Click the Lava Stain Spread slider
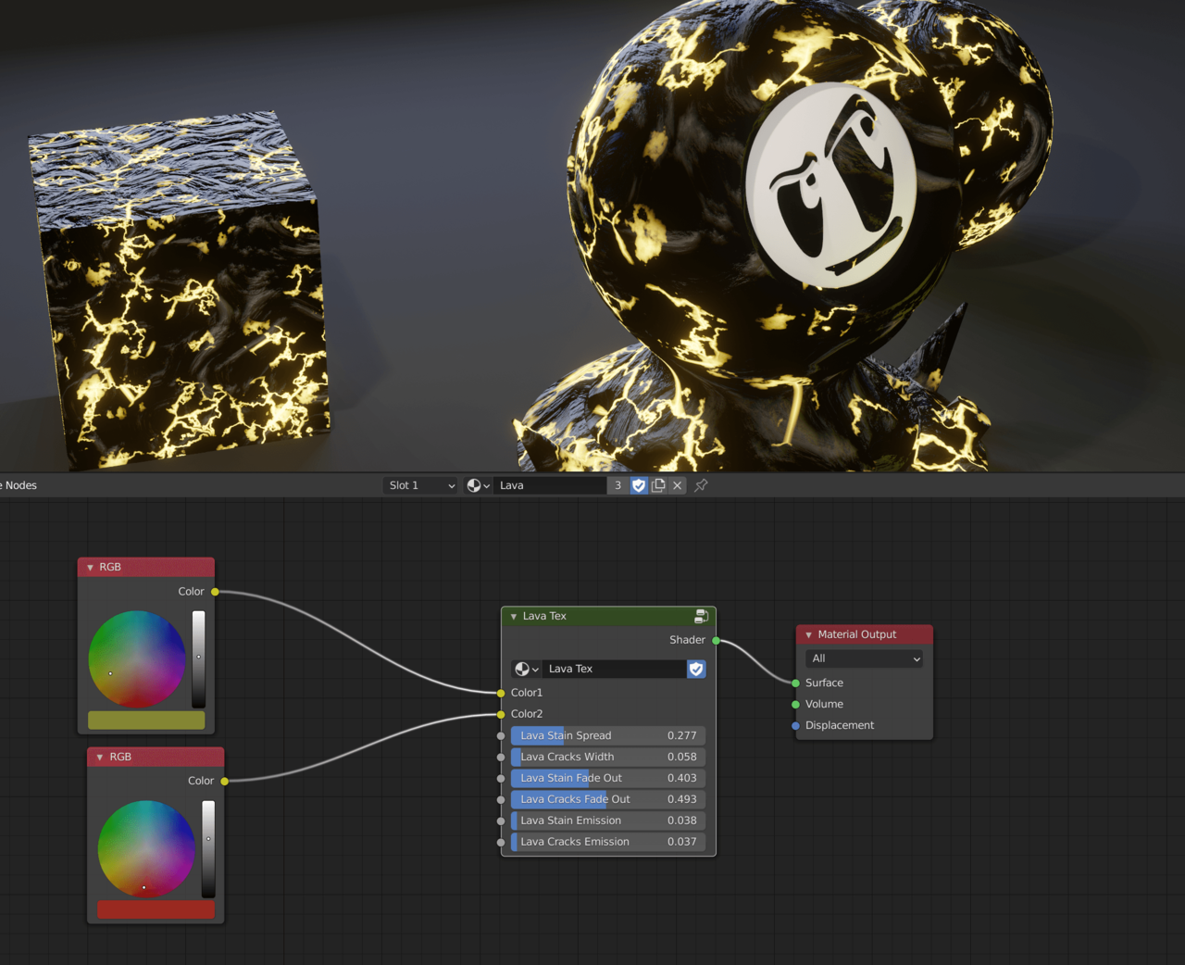 608,735
